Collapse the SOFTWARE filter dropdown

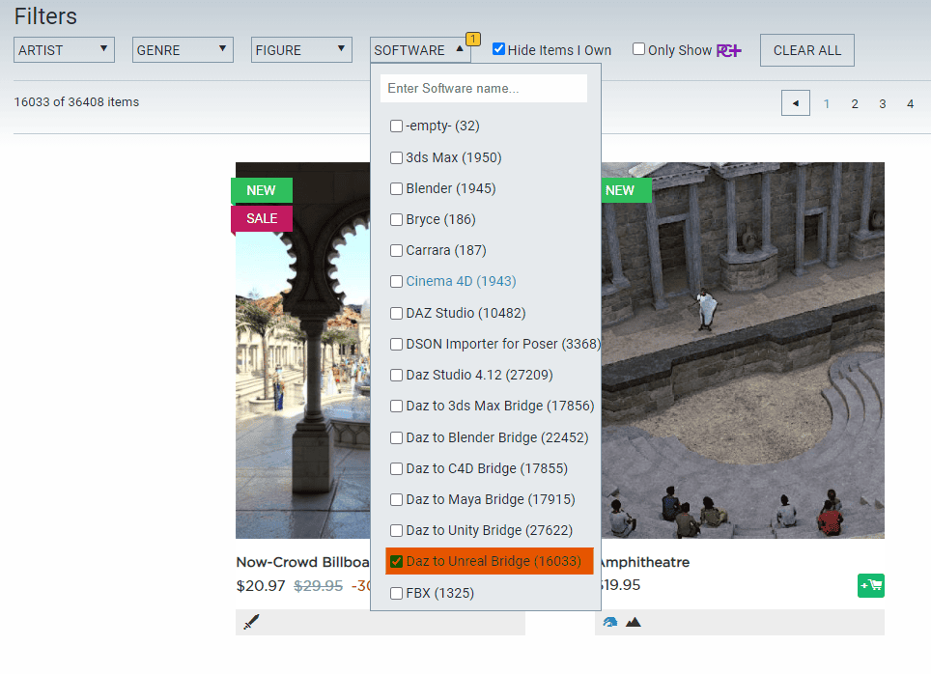[x=419, y=49]
